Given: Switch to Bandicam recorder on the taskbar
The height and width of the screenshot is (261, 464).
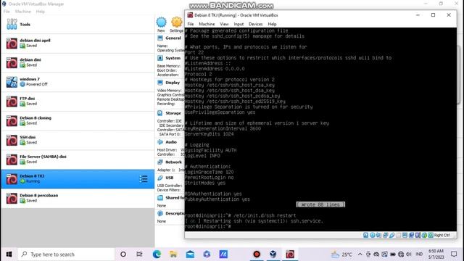Looking at the screenshot, I should click(x=257, y=254).
